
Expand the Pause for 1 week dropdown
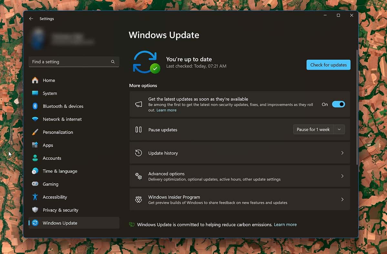[x=339, y=129]
